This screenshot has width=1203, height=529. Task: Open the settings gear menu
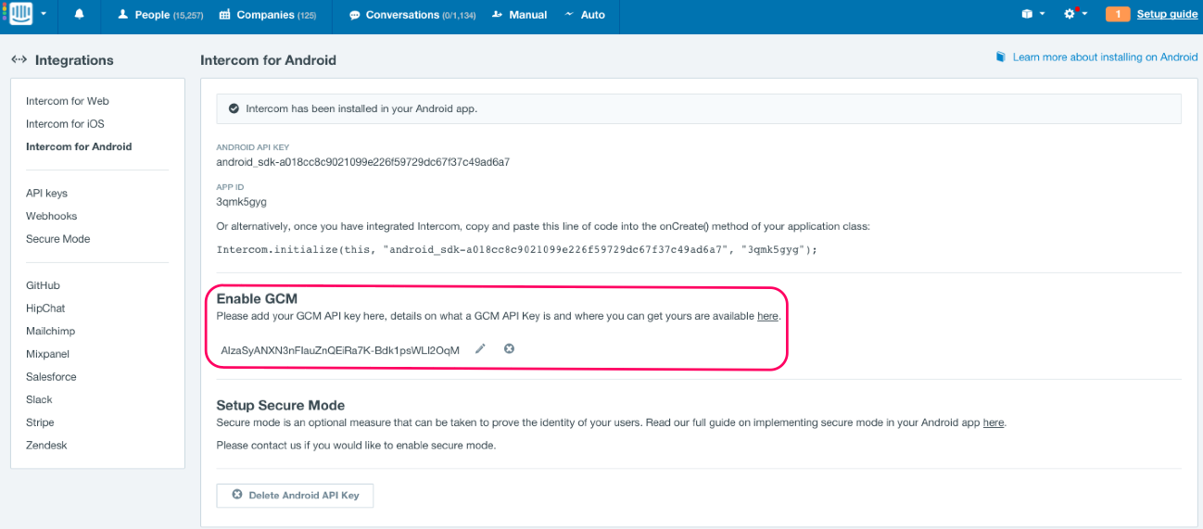pos(1075,15)
